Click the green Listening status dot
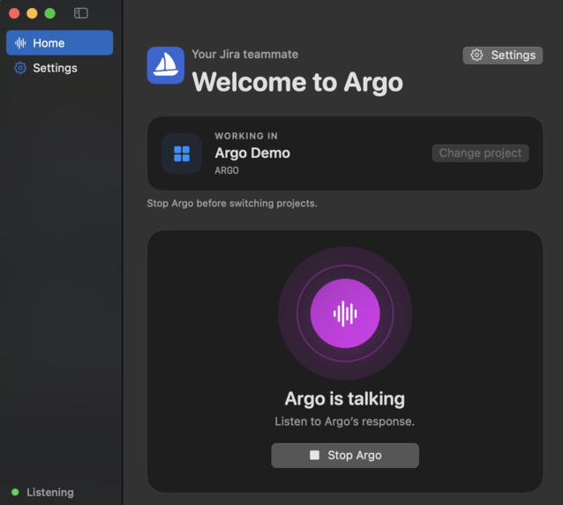Screen dimensions: 563x505 [x=15, y=492]
